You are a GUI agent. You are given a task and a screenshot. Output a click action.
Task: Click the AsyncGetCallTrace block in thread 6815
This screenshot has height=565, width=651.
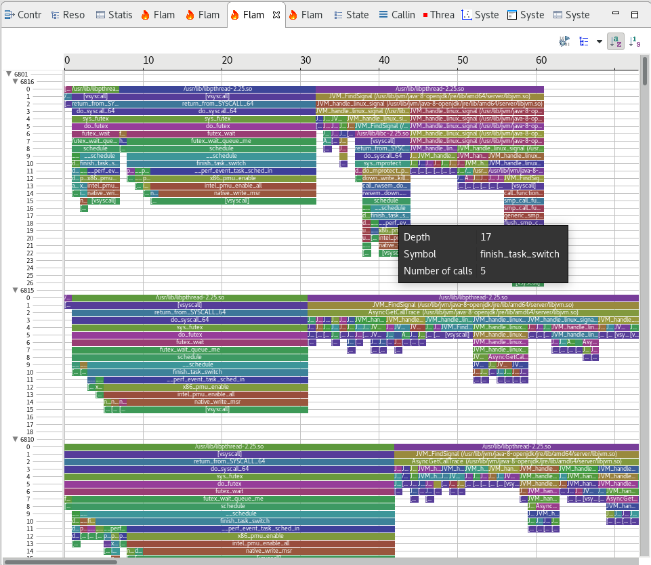(472, 312)
